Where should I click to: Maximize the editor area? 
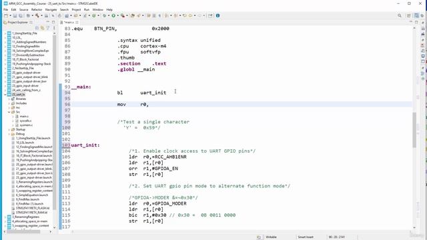tap(416, 22)
